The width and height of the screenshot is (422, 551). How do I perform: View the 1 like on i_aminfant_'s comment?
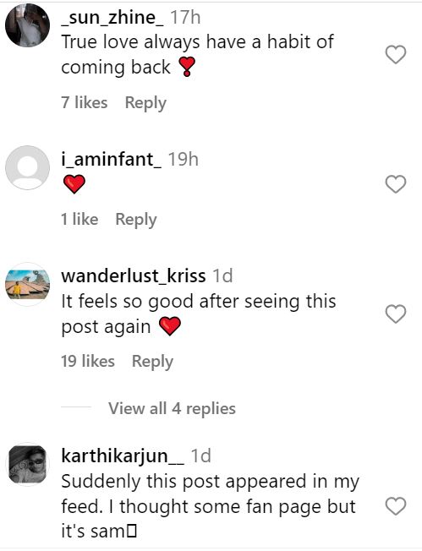[x=79, y=219]
